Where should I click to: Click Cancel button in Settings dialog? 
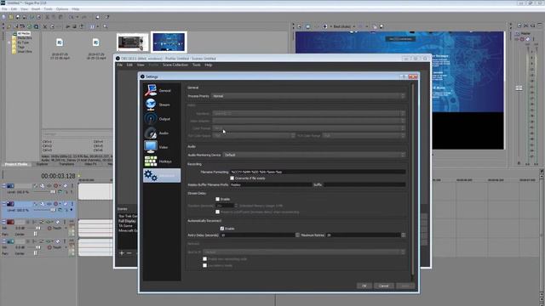[383, 286]
